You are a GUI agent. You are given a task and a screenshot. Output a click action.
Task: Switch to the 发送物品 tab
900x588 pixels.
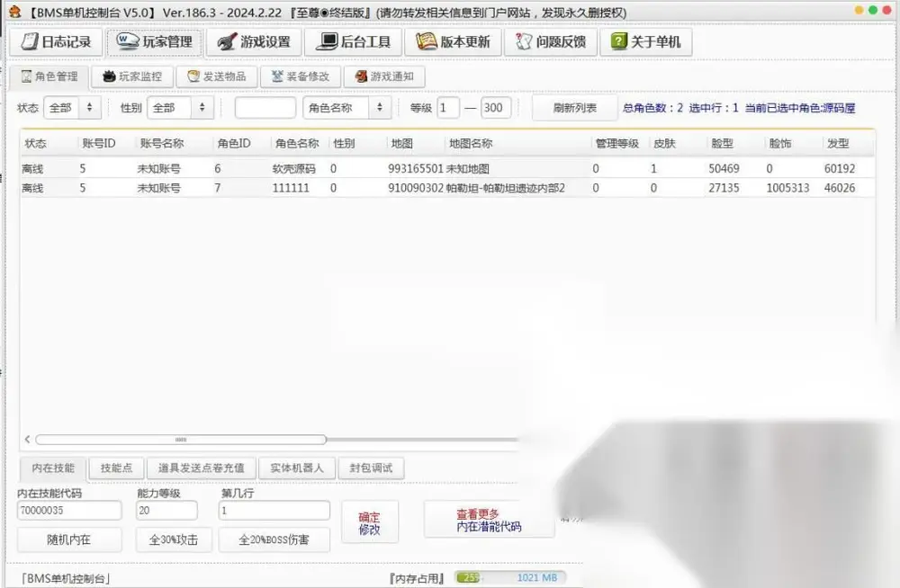pyautogui.click(x=216, y=76)
